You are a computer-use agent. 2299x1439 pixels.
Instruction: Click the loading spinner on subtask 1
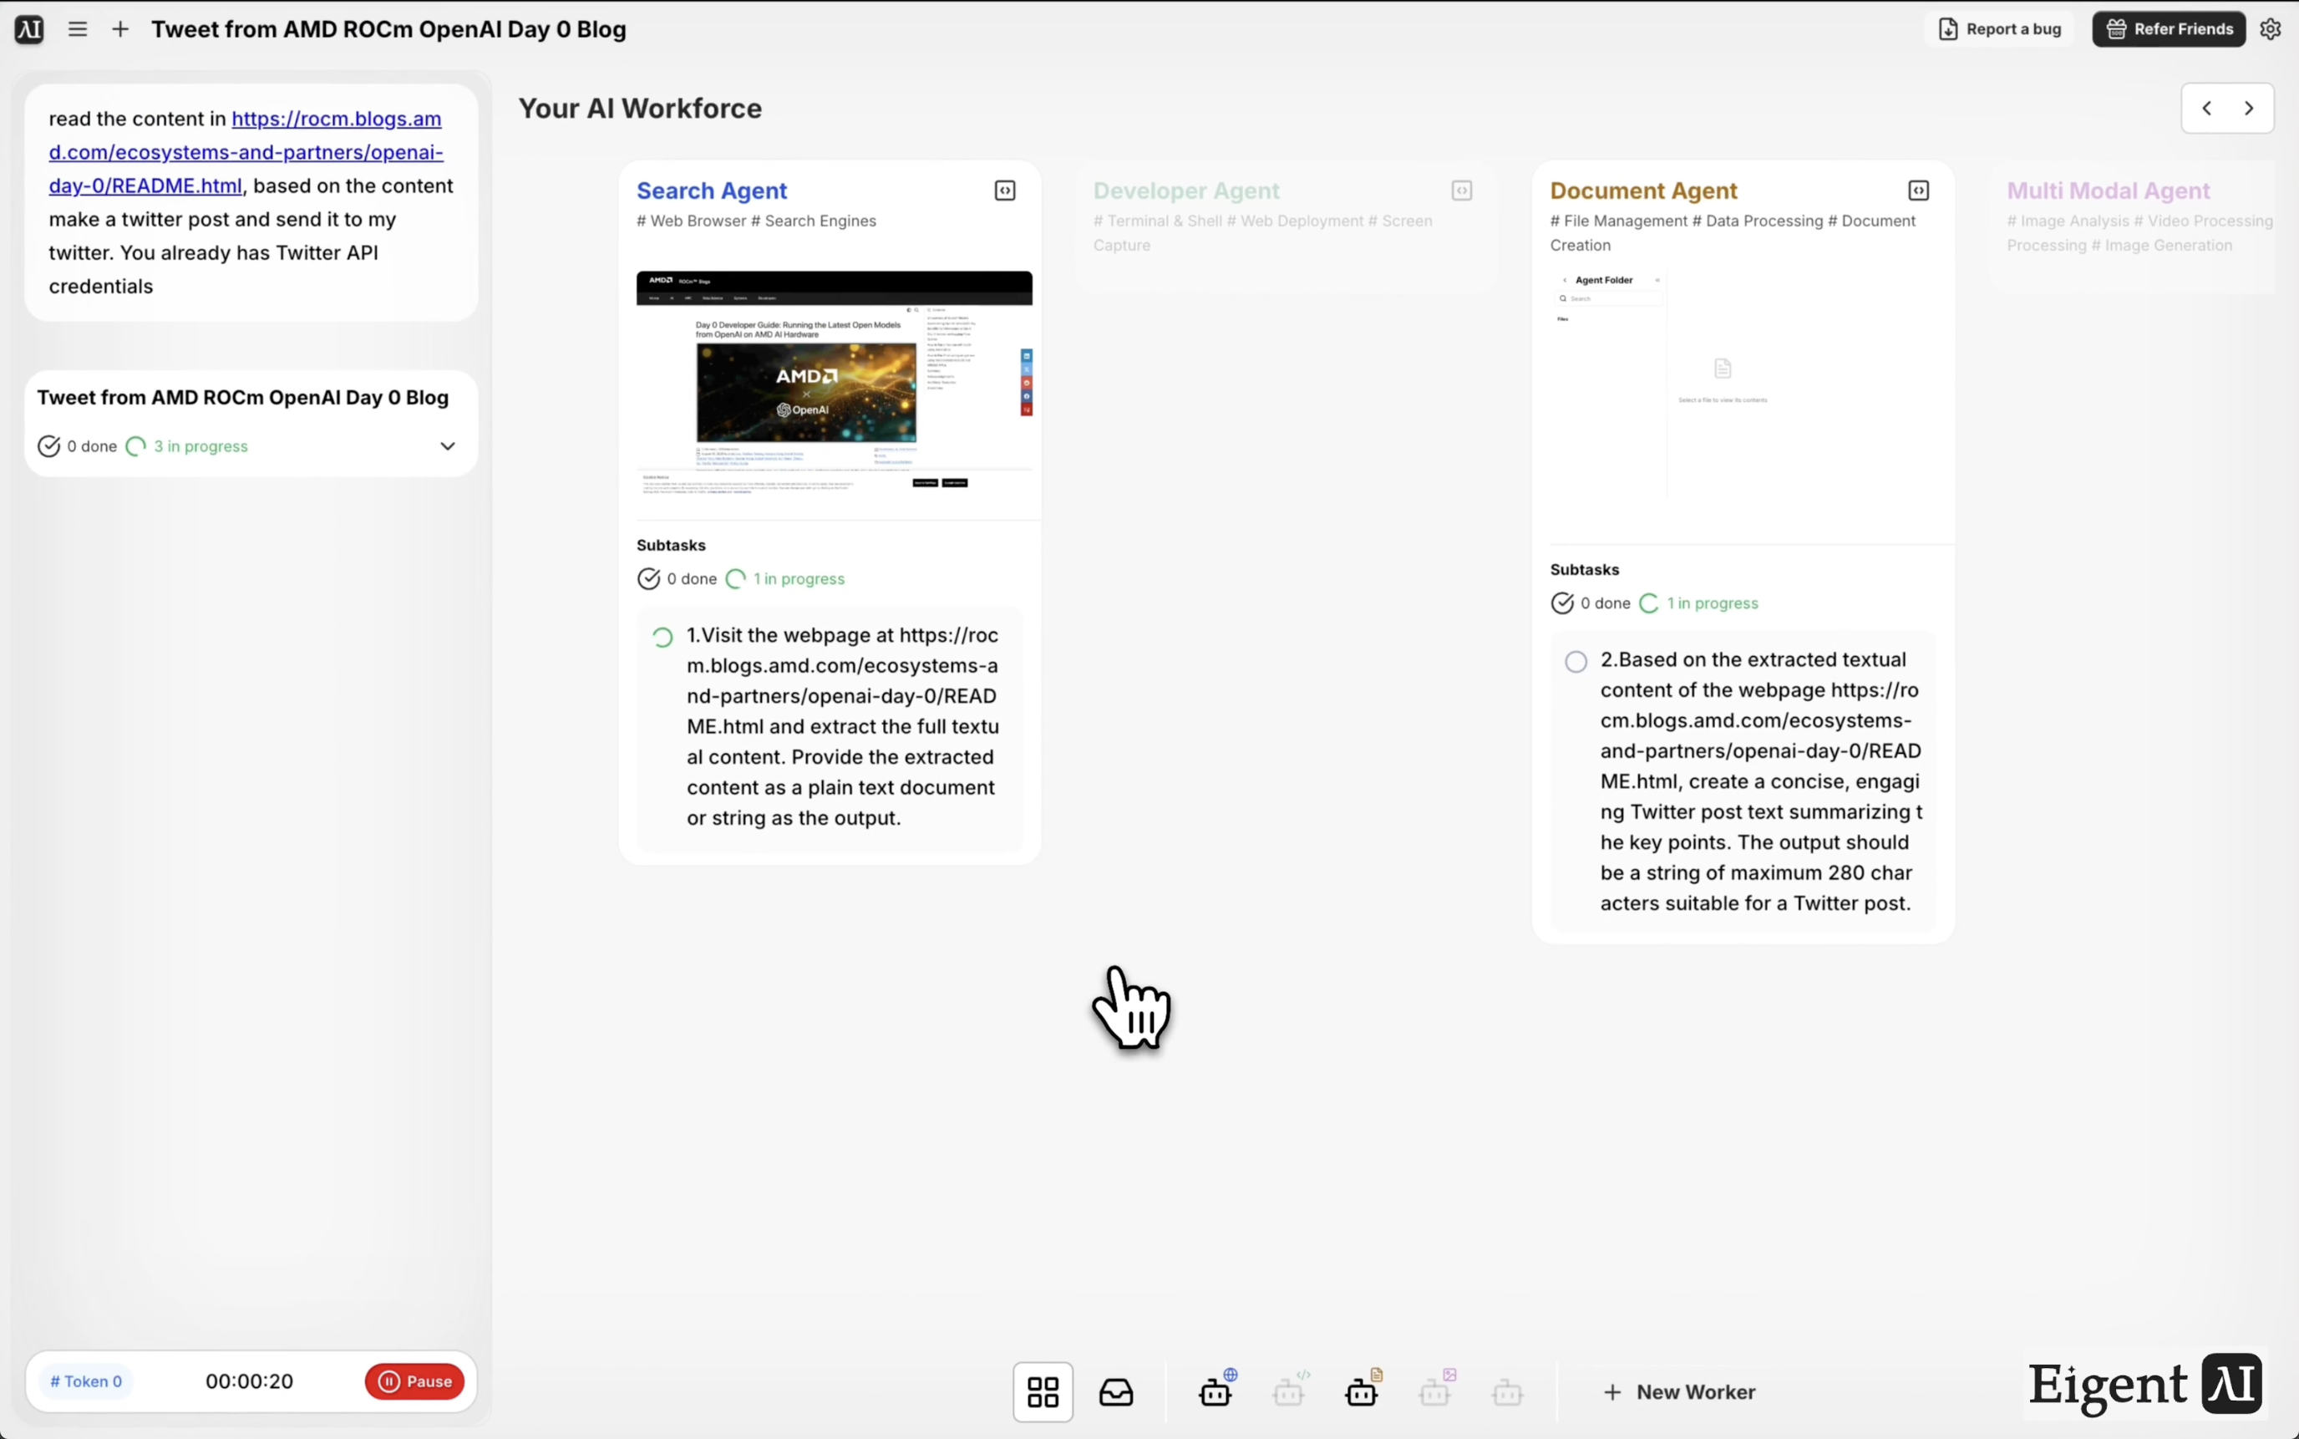(662, 637)
